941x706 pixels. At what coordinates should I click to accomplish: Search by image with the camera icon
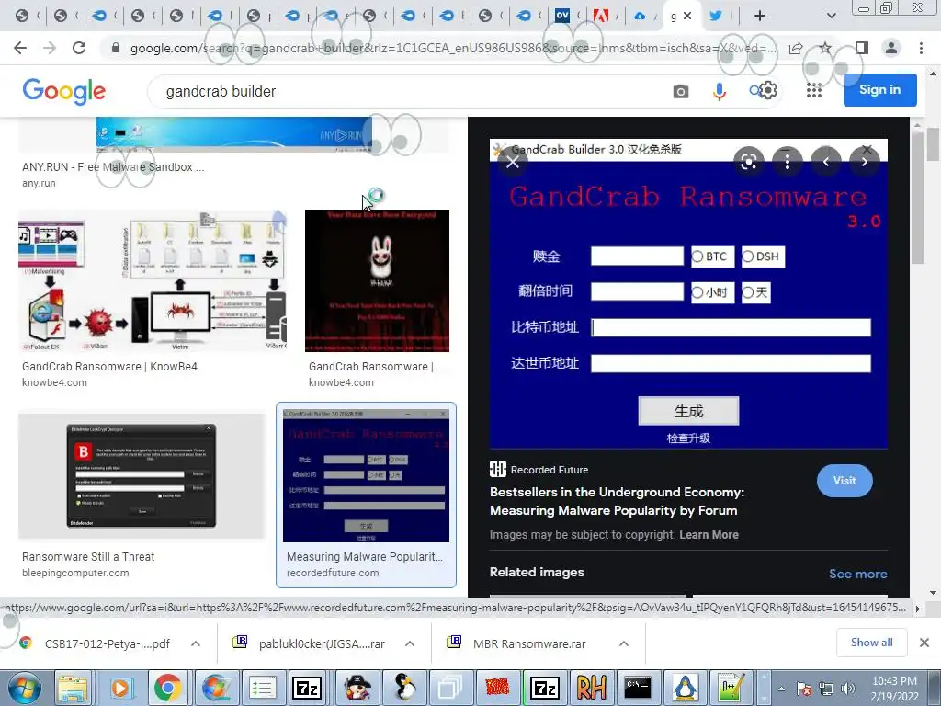point(681,91)
